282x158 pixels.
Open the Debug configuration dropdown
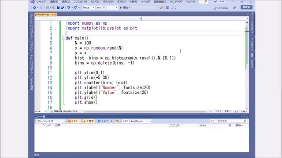tap(89, 8)
